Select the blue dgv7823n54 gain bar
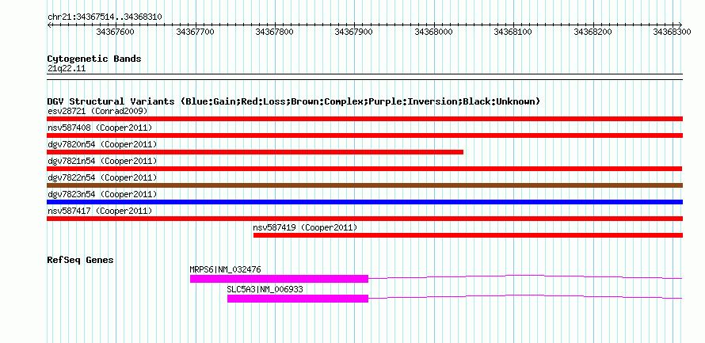This screenshot has height=343, width=705. click(364, 202)
